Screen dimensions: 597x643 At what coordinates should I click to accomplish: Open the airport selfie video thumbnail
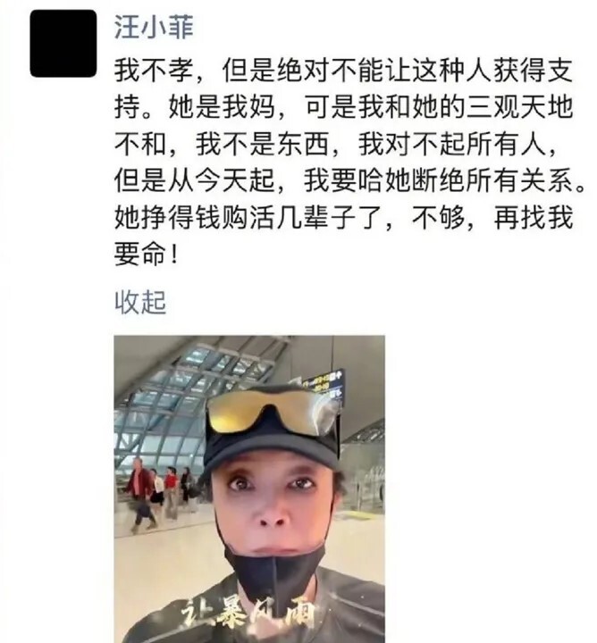pos(249,489)
